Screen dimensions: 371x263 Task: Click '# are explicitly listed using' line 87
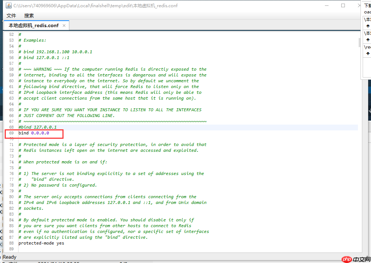(x=83, y=237)
